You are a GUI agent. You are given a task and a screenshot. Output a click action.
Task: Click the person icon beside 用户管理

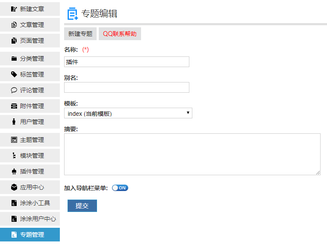point(14,122)
